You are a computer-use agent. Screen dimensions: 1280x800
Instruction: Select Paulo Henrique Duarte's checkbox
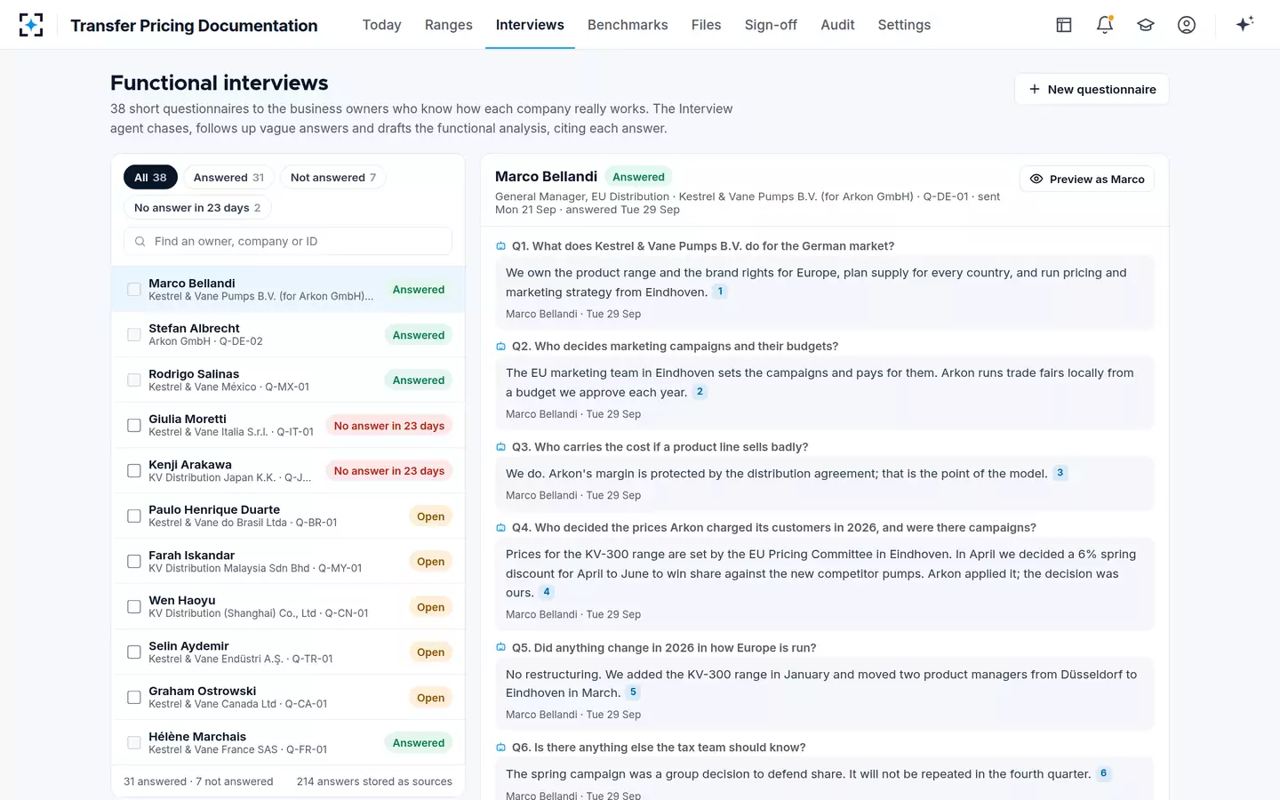pos(134,516)
